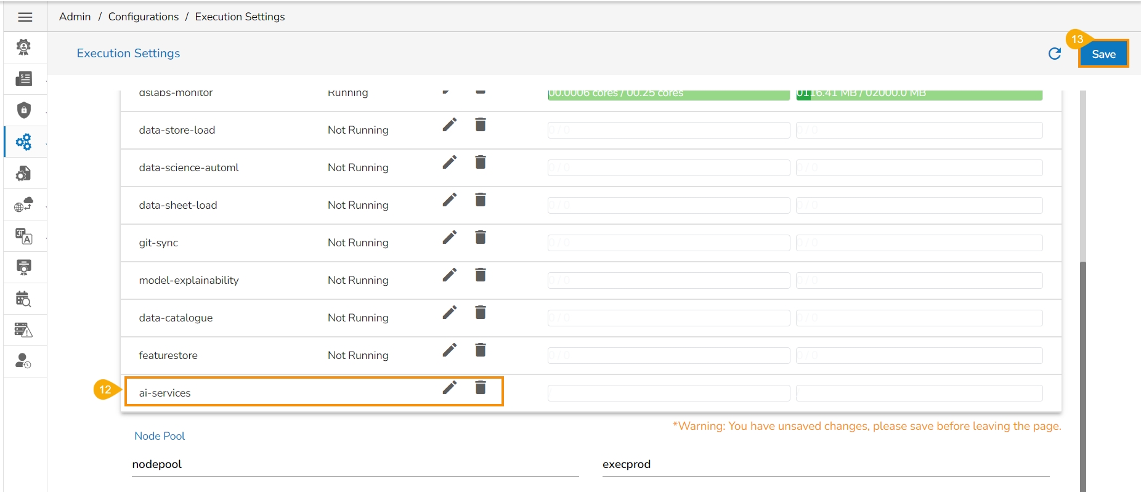The image size is (1141, 492).
Task: Delete the data-sheet-load service
Action: click(x=481, y=200)
